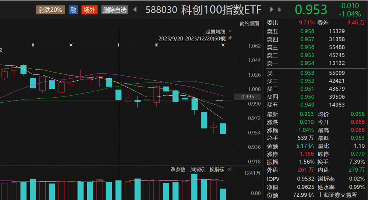Click the 总手 value 539万
The image size is (368, 200).
[306, 138]
